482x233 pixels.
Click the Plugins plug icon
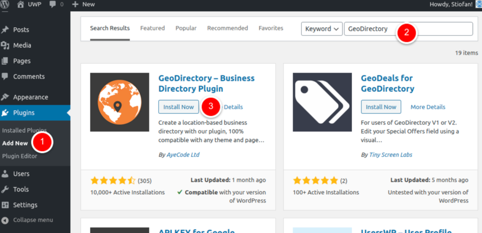pyautogui.click(x=5, y=113)
